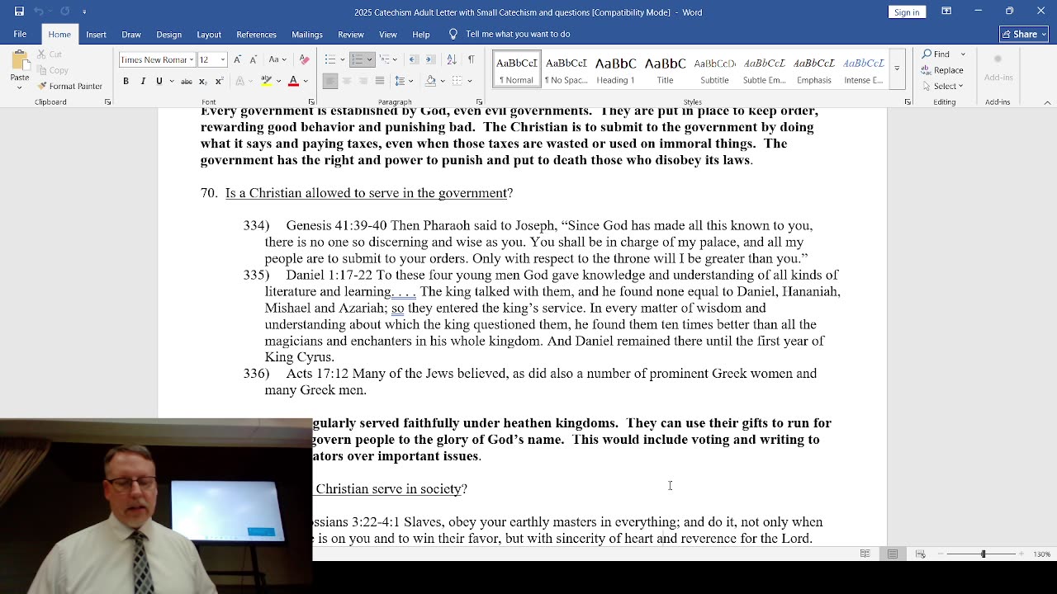Open the bullets list dropdown arrow
This screenshot has width=1057, height=594.
pyautogui.click(x=341, y=59)
